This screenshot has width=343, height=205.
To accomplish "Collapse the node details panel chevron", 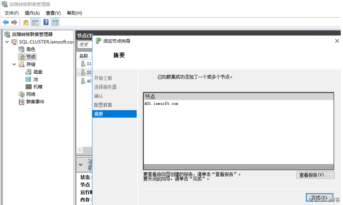I will (80, 165).
